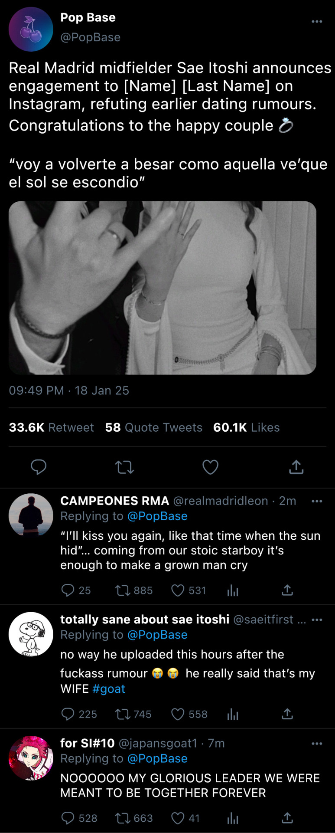Reply to the main Pop Base tweet
The height and width of the screenshot is (833, 335).
pyautogui.click(x=39, y=467)
